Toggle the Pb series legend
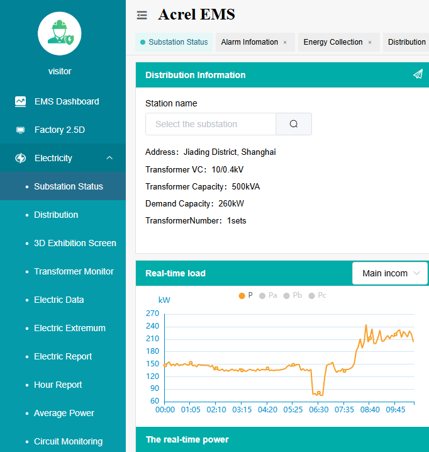The image size is (429, 452). [292, 295]
